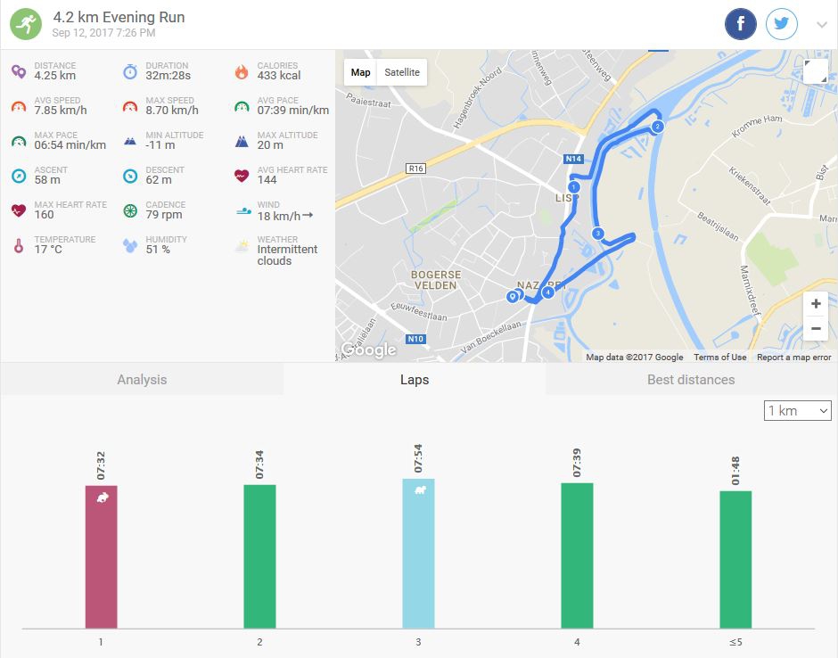
Task: Click the average heart rate icon
Action: click(241, 176)
